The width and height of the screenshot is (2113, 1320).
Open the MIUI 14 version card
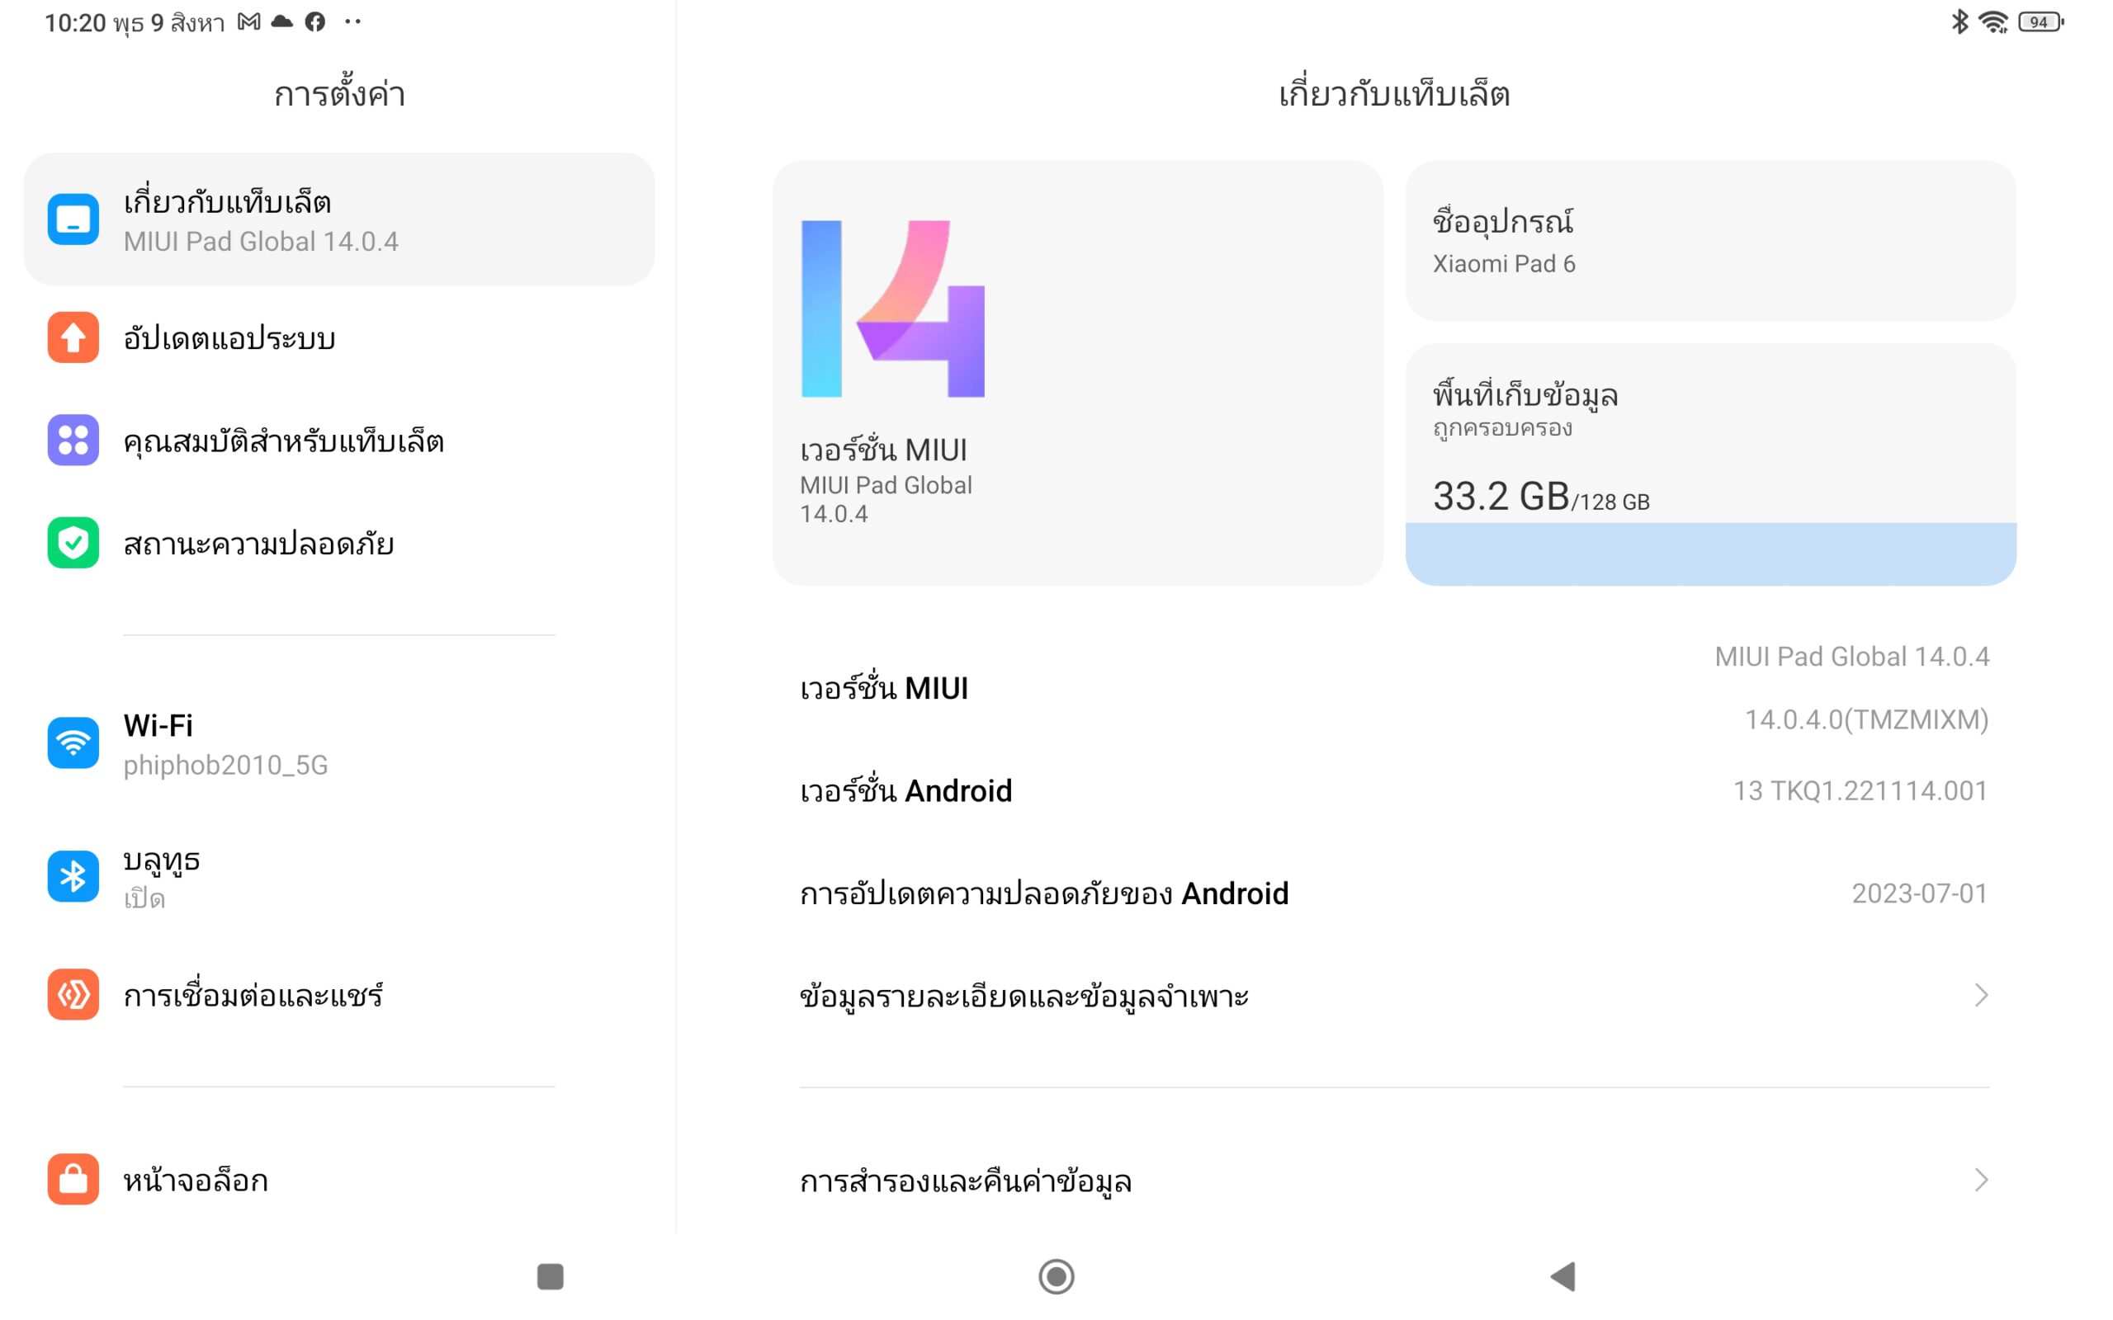click(x=1077, y=373)
